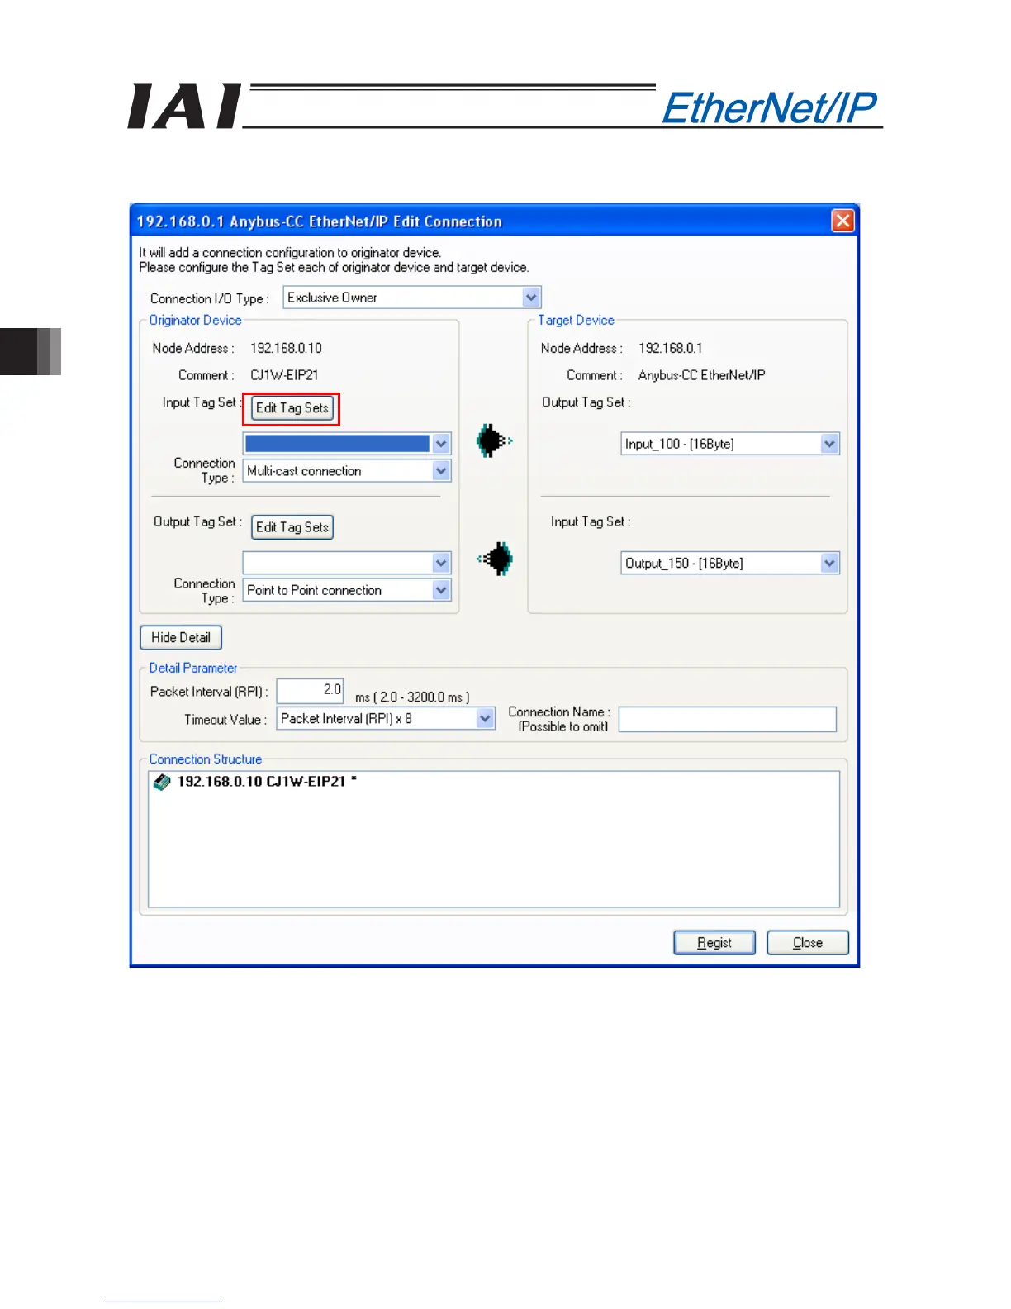This screenshot has width=1011, height=1309.
Task: Click the target Node Address 192.168.0.1
Action: pos(671,349)
